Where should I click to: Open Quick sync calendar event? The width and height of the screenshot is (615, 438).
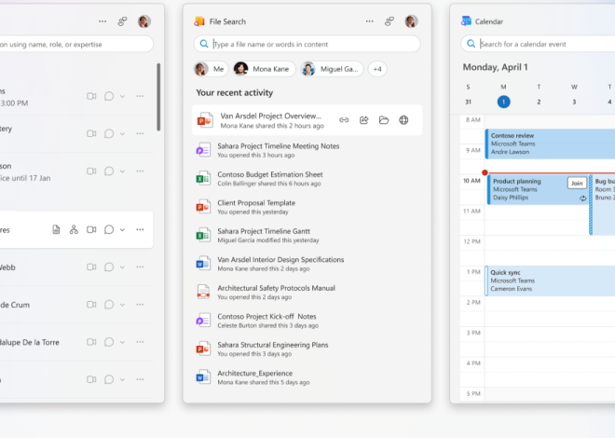(x=550, y=281)
